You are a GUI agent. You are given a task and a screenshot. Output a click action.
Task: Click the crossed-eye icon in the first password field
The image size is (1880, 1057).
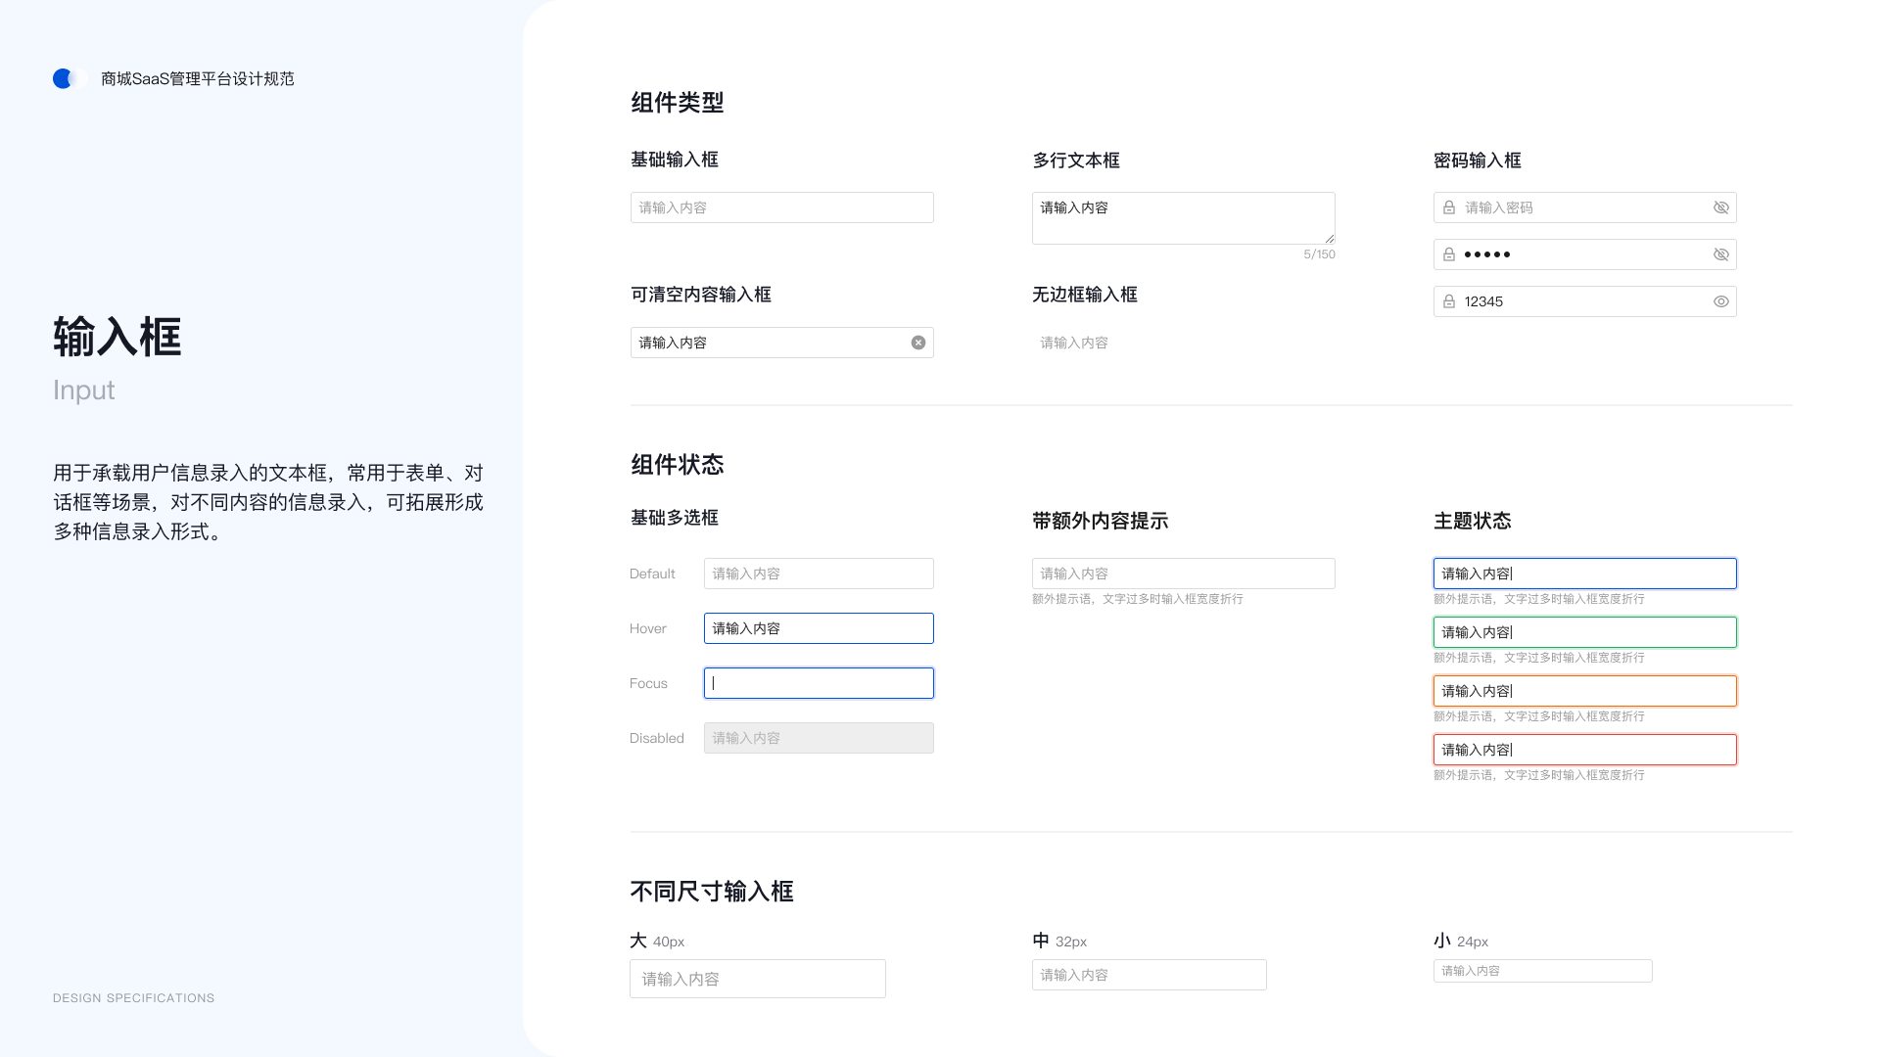1721,207
